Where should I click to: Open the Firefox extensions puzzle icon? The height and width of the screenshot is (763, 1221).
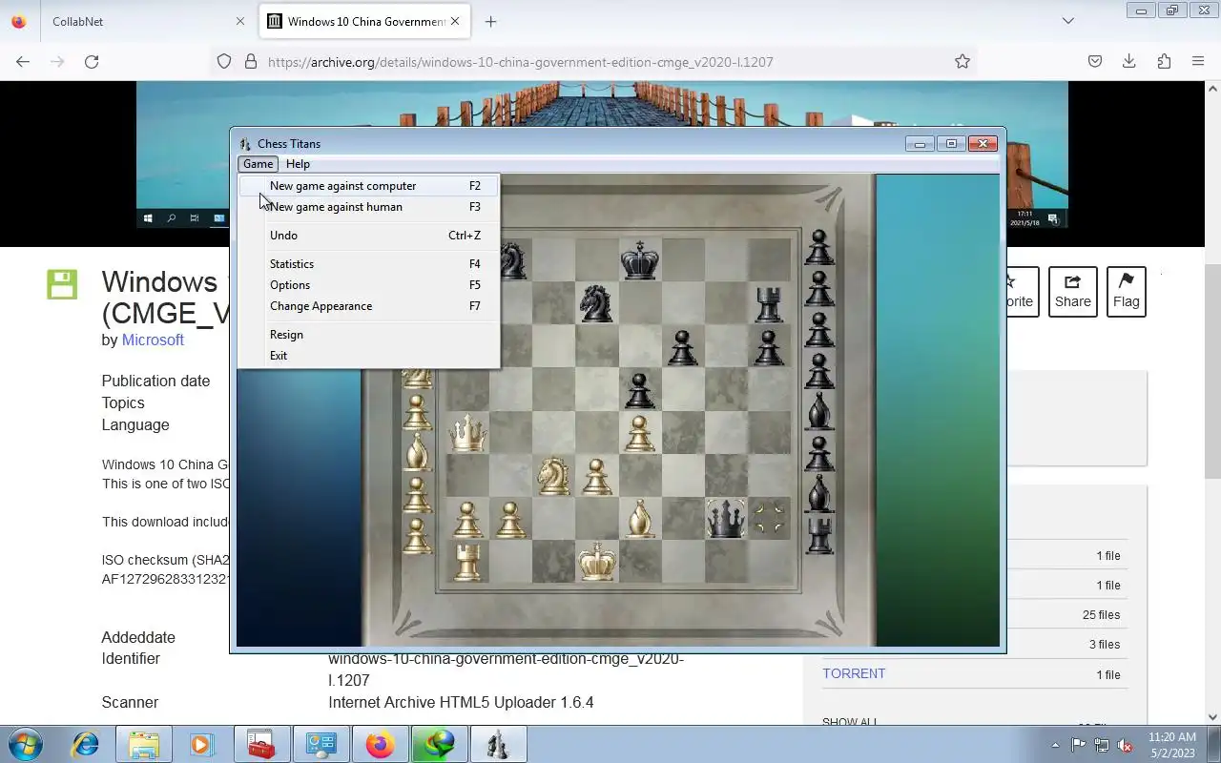click(x=1164, y=61)
